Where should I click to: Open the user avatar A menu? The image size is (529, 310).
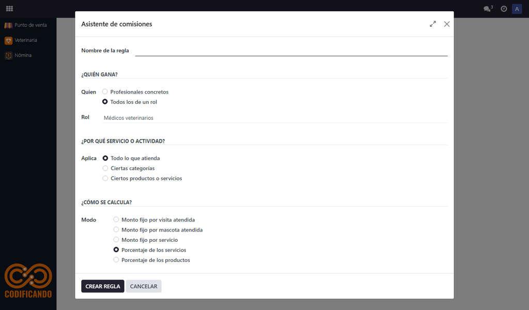[517, 9]
